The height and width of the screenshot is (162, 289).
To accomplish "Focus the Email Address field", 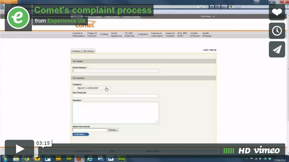I will (x=115, y=71).
